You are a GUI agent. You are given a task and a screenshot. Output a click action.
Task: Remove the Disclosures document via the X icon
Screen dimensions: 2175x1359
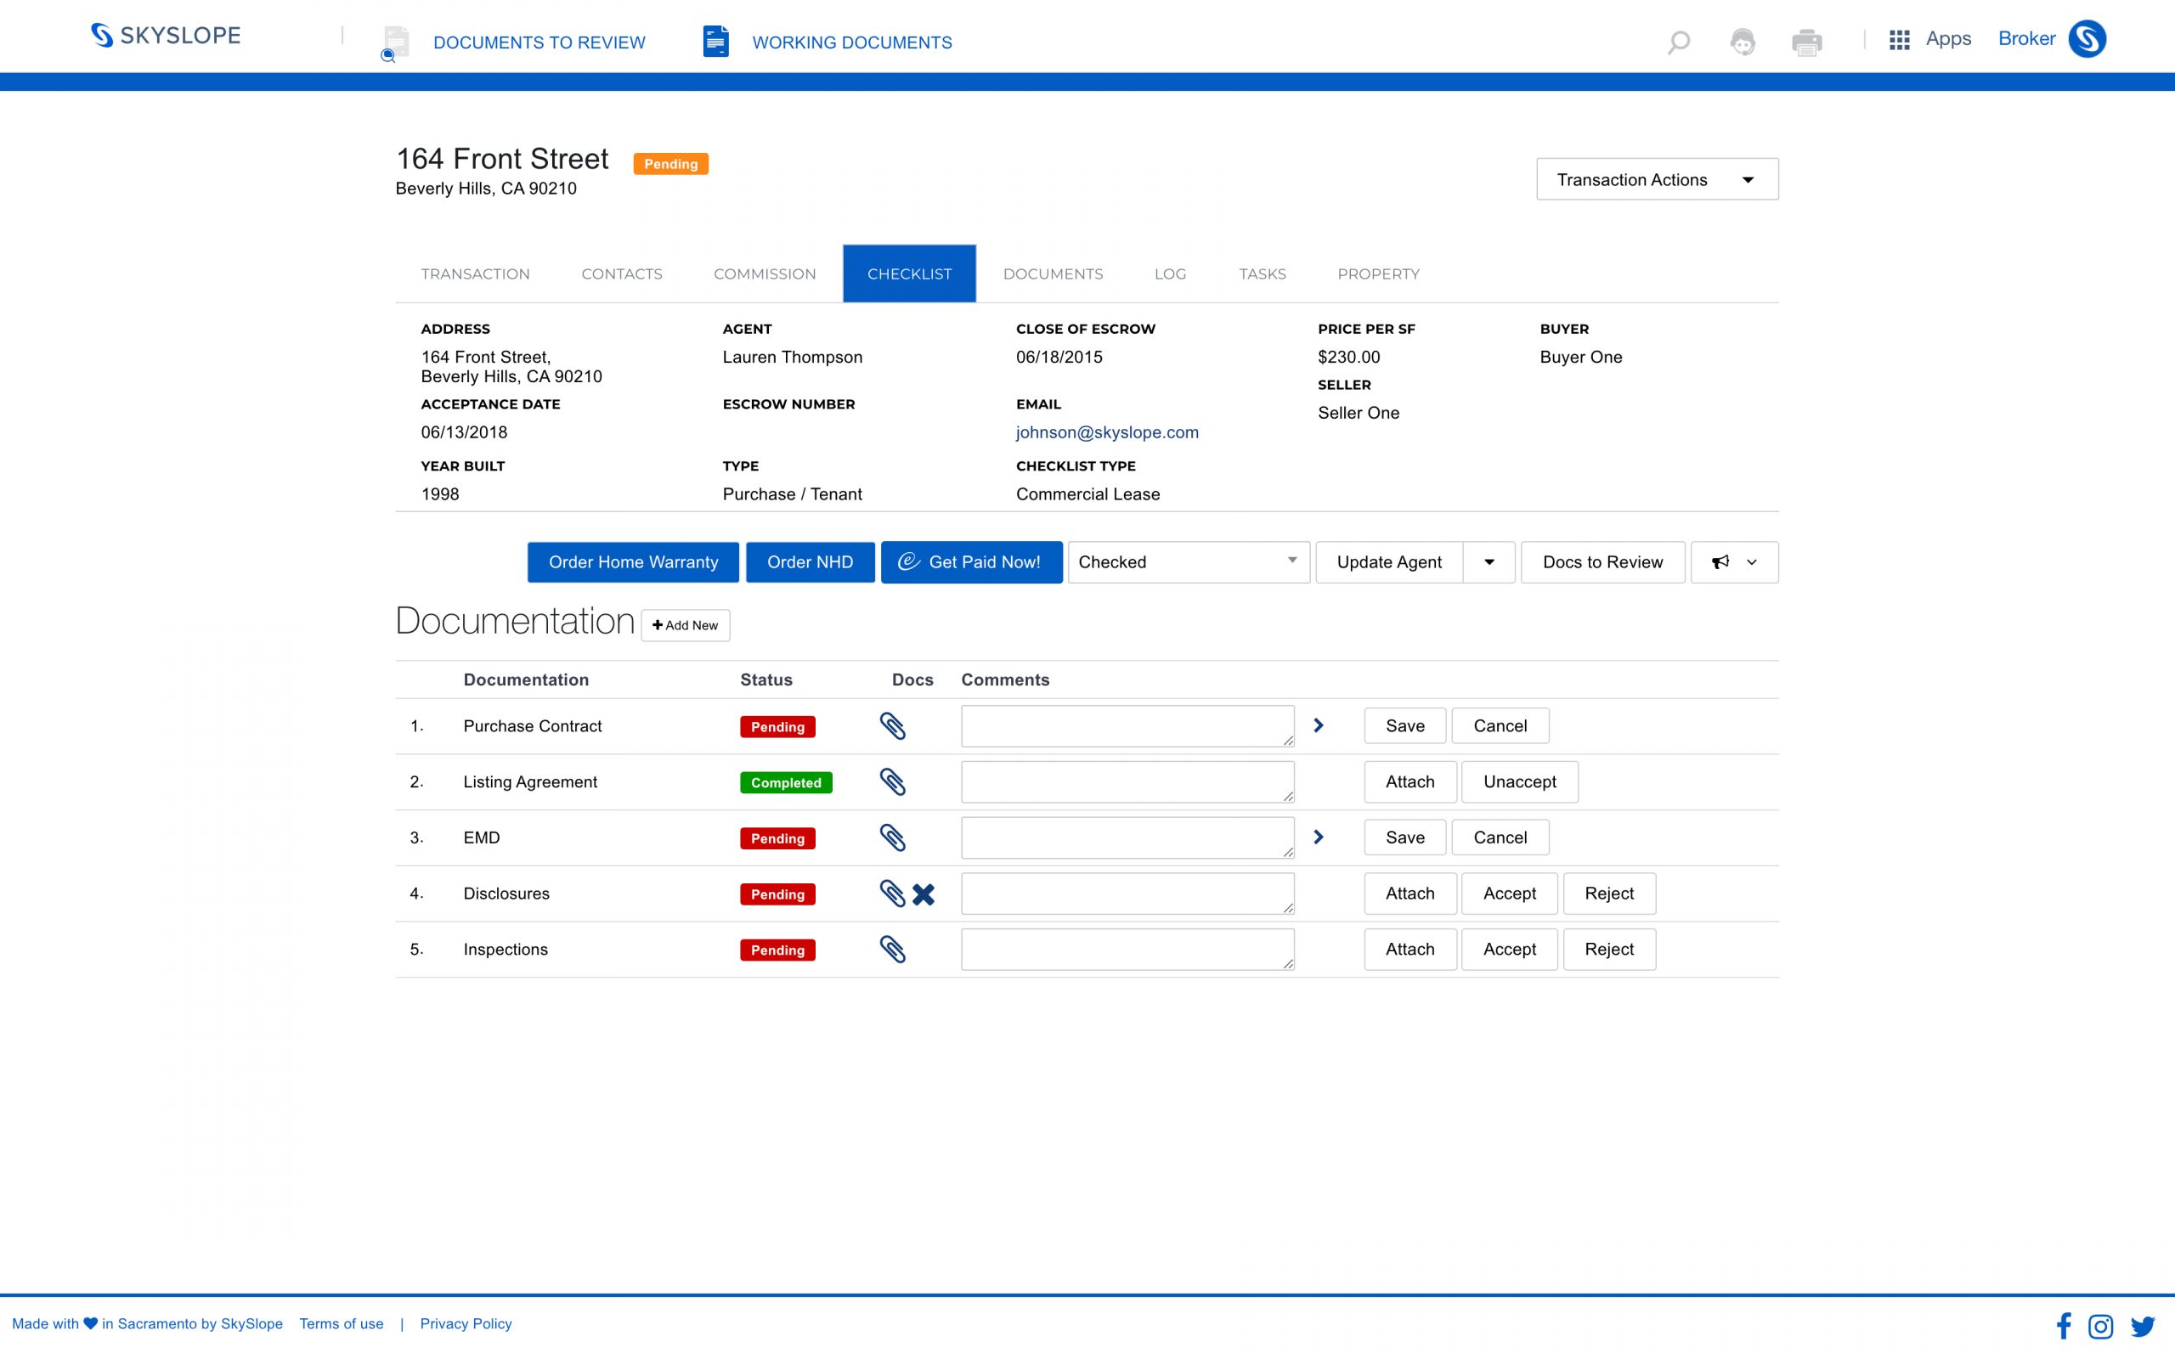pos(923,894)
